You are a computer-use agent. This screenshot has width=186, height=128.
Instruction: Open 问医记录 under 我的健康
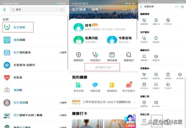pos(95,87)
